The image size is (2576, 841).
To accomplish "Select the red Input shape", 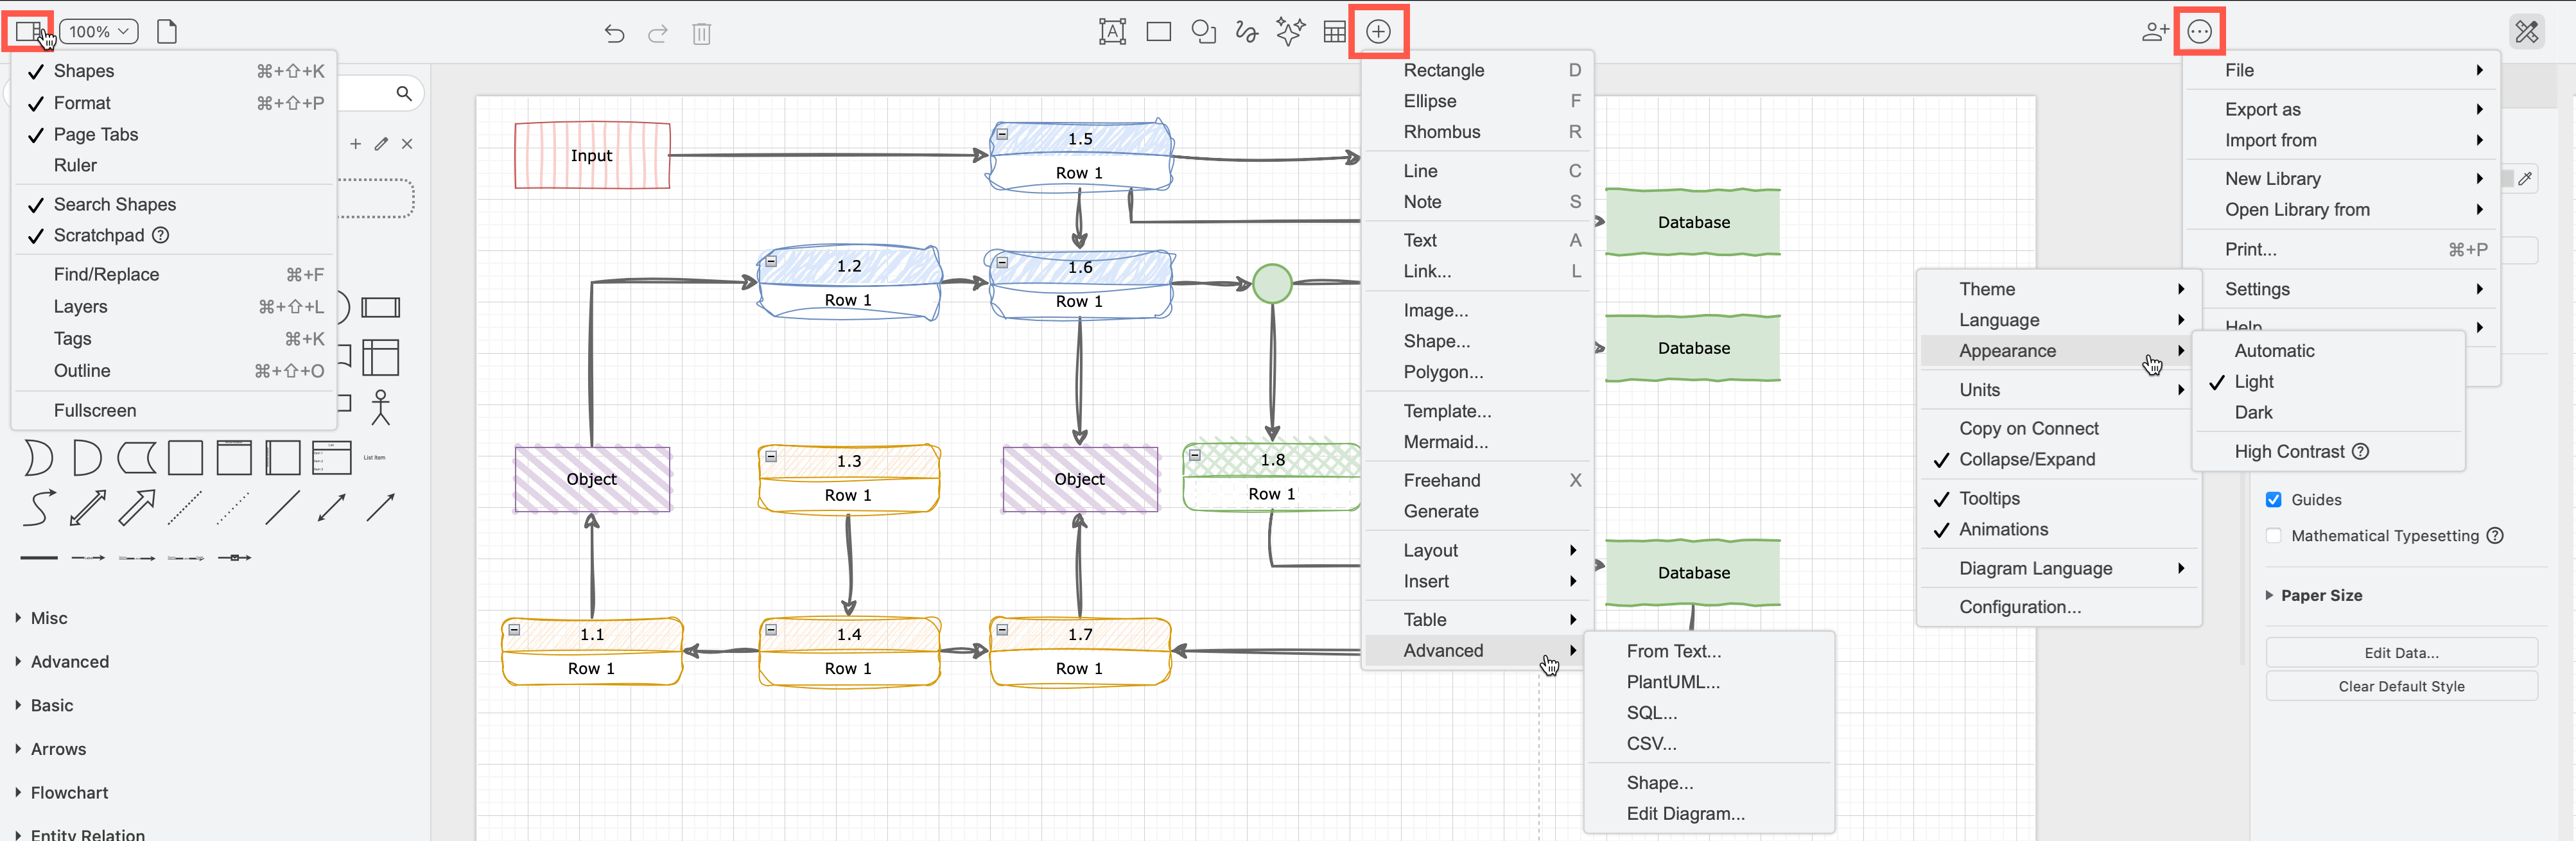I will [x=592, y=155].
